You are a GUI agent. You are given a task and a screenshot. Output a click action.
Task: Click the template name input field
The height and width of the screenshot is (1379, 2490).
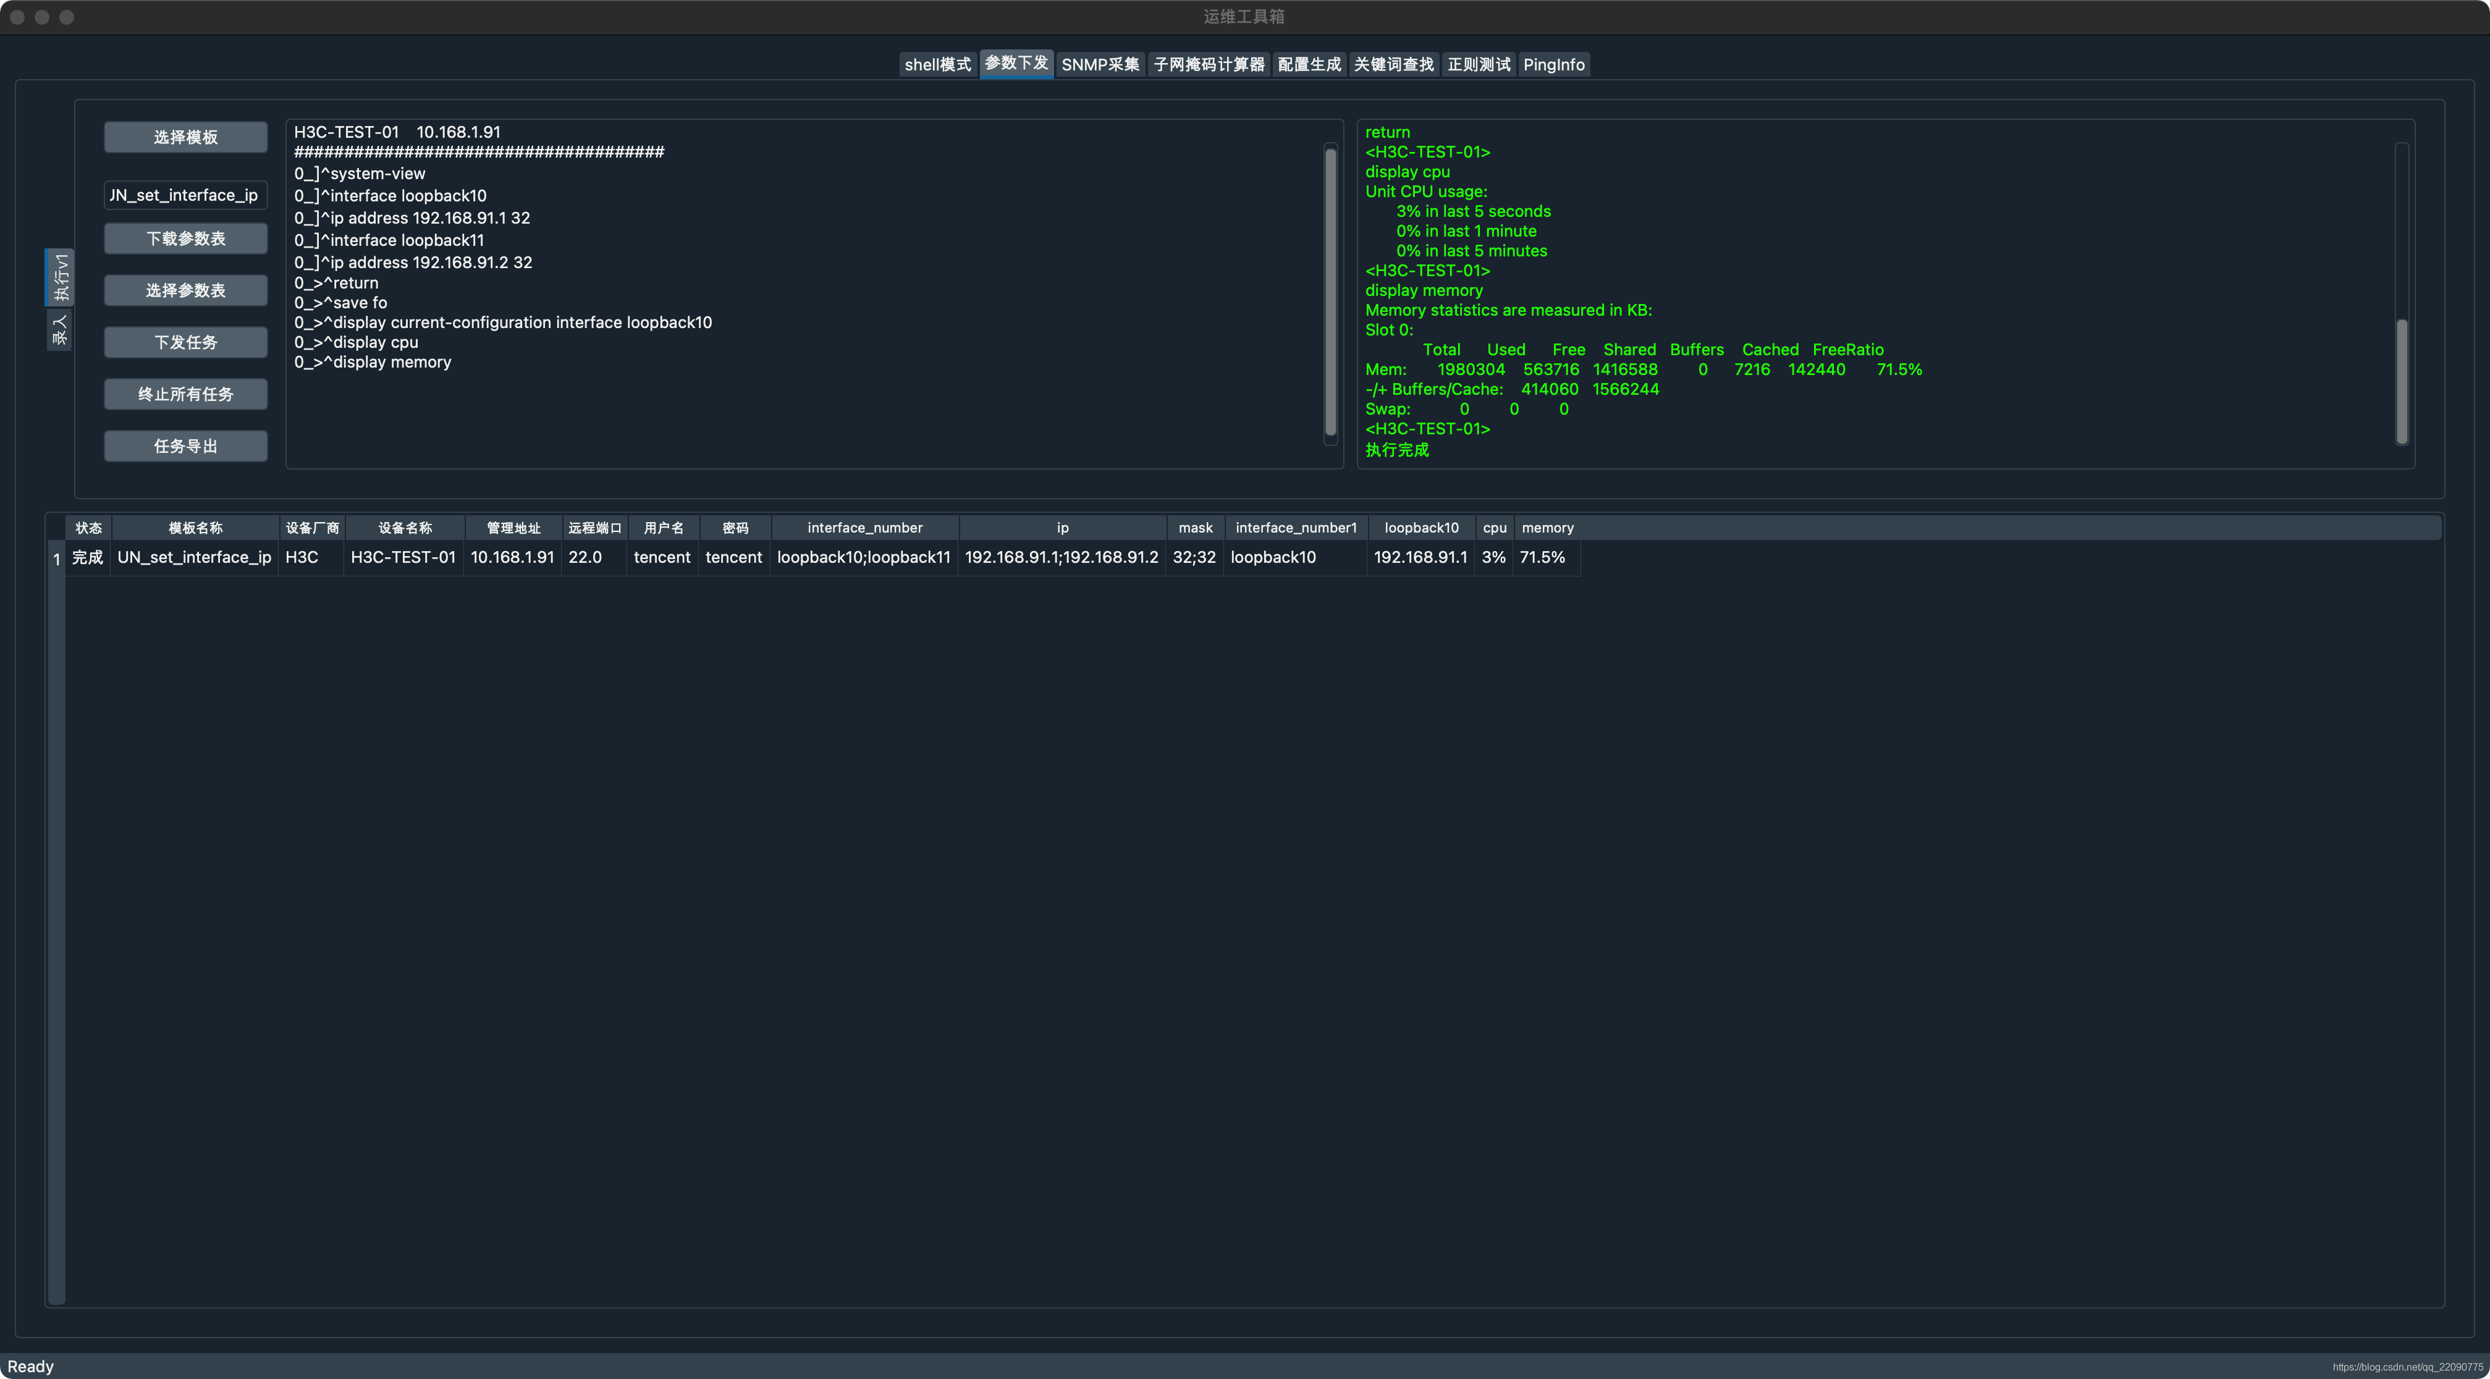point(185,195)
